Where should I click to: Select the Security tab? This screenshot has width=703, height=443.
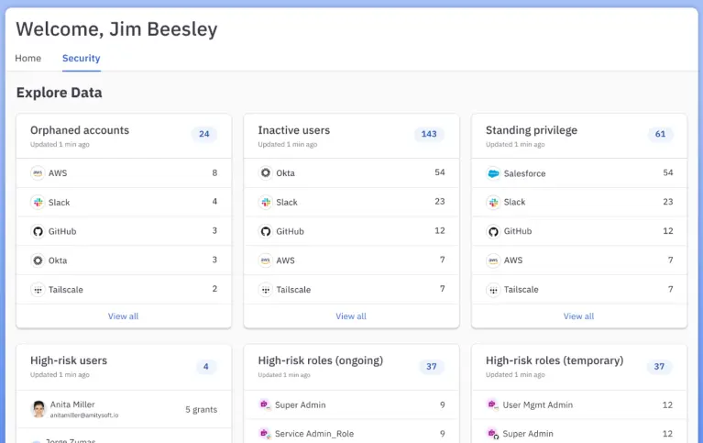point(82,59)
